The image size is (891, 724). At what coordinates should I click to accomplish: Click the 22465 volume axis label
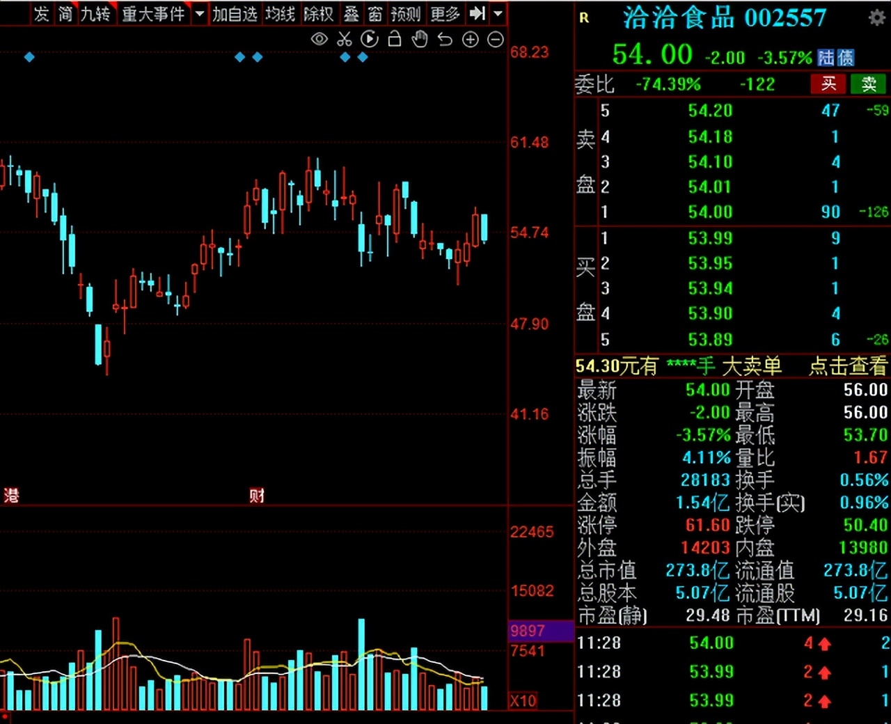(x=532, y=532)
